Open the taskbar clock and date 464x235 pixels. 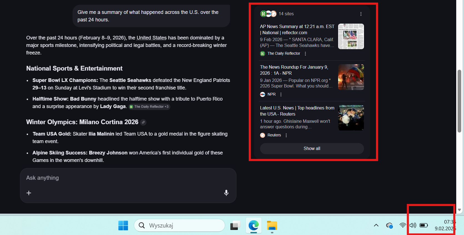point(445,225)
